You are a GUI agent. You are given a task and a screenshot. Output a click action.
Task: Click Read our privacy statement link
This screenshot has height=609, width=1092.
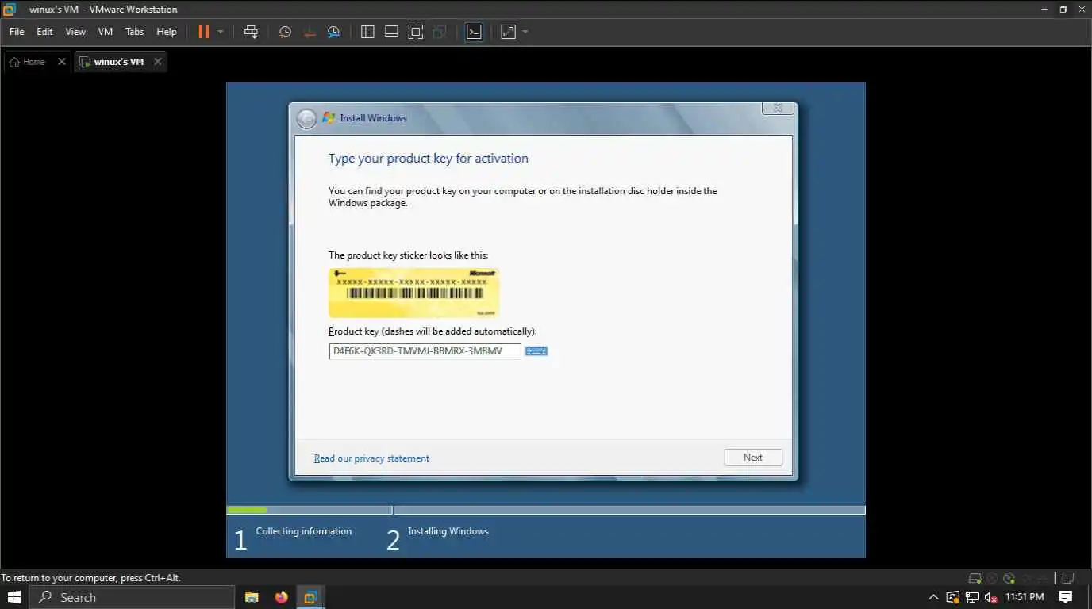[371, 458]
